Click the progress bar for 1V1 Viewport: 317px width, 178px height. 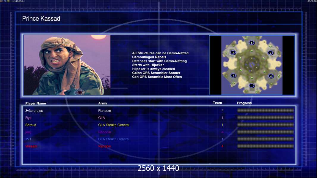[266, 139]
